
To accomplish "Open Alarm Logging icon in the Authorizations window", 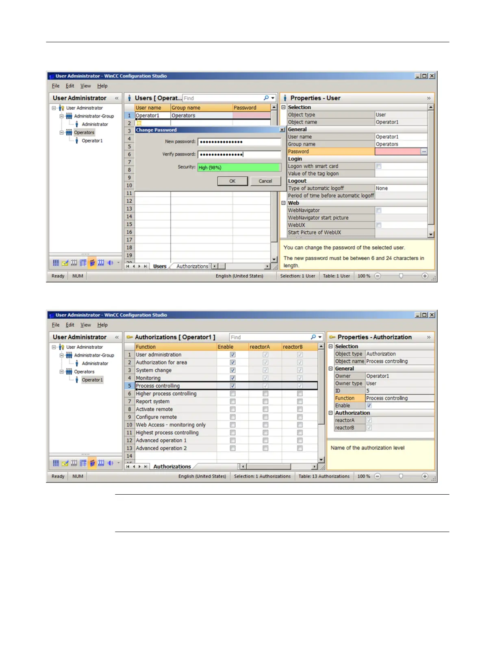I will (65, 463).
